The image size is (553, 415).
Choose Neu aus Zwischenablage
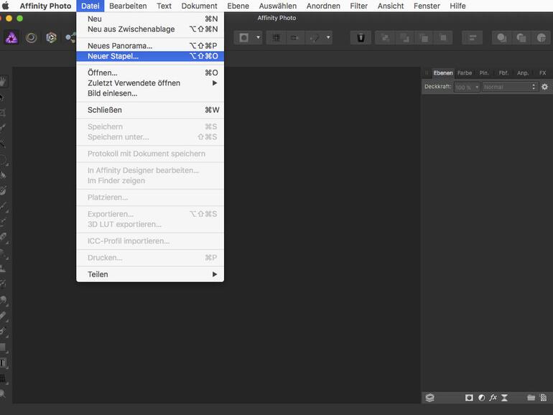click(x=150, y=29)
